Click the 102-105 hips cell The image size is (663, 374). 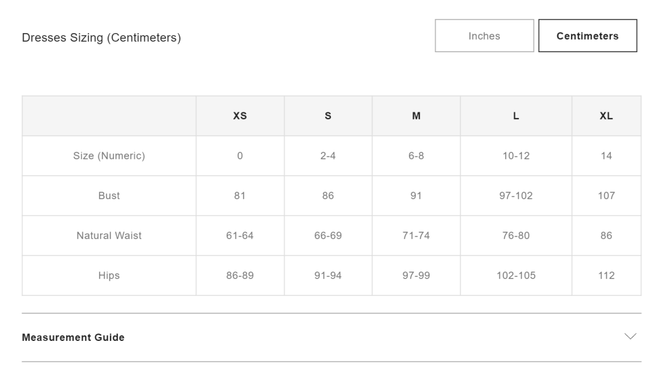tap(516, 275)
